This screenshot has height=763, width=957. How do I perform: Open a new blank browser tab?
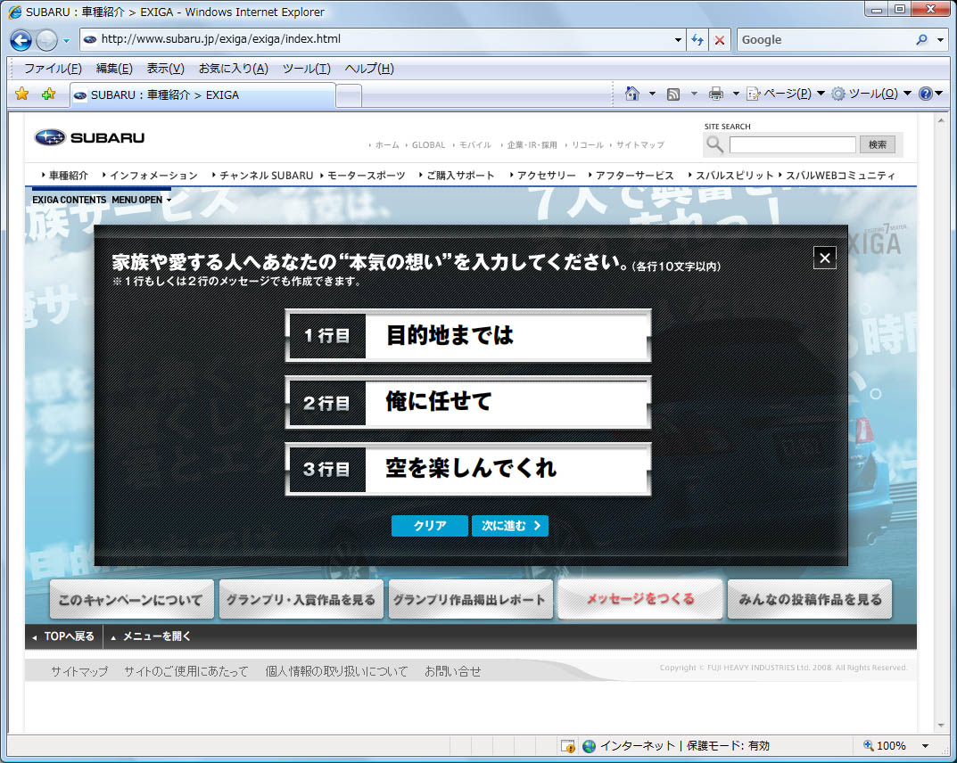[x=349, y=95]
